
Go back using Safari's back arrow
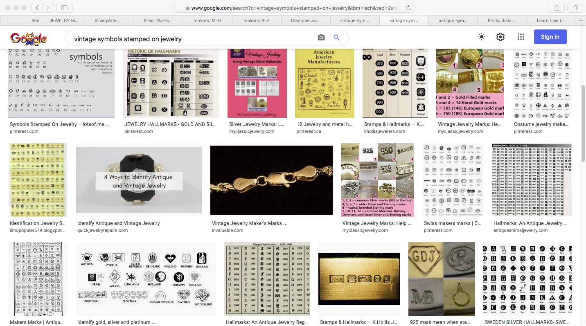(x=37, y=8)
